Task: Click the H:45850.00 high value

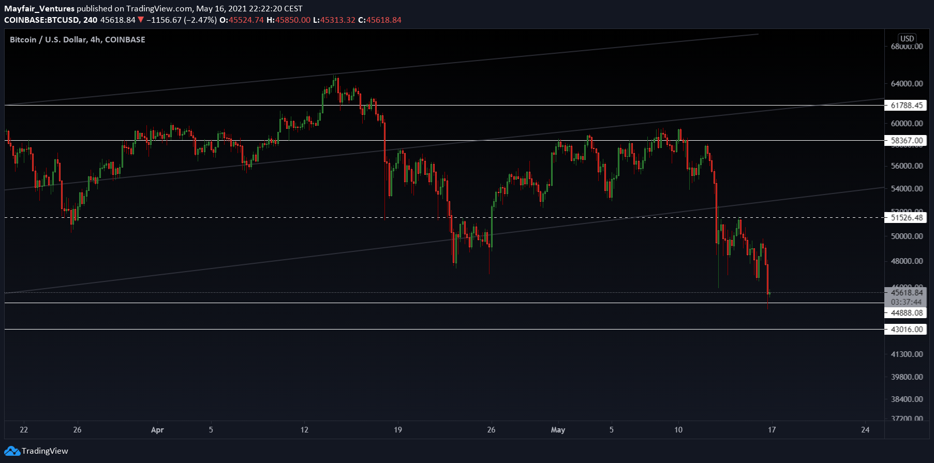Action: [x=288, y=20]
